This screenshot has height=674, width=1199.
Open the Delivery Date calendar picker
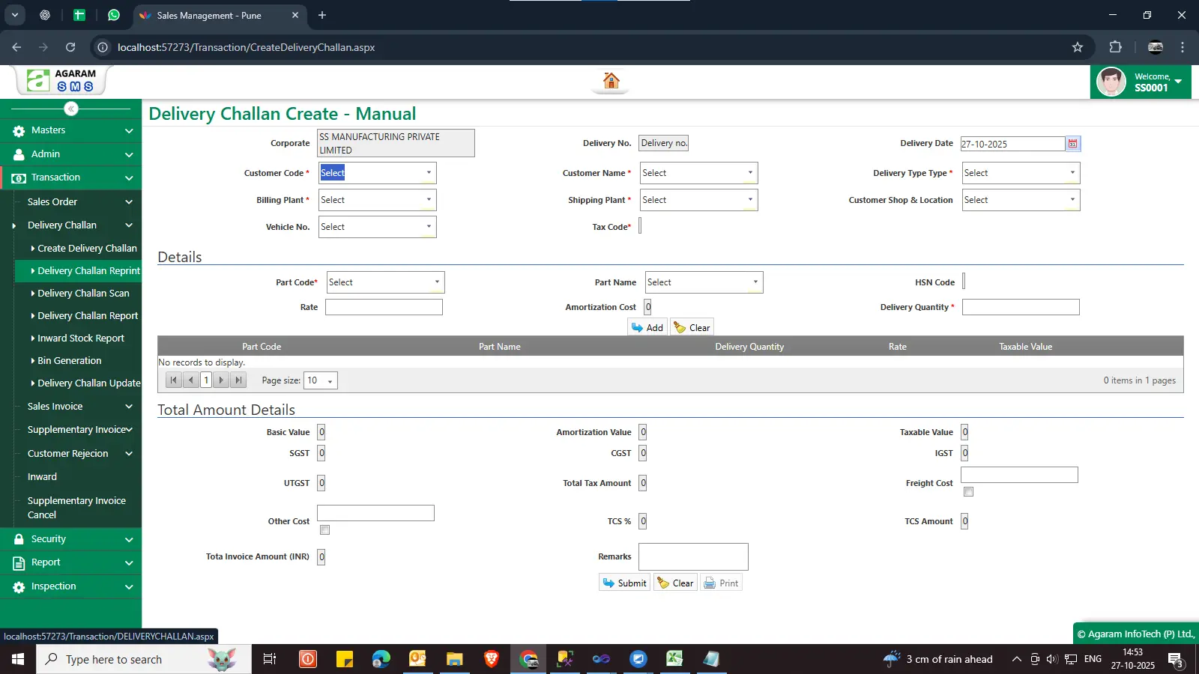[x=1072, y=144]
